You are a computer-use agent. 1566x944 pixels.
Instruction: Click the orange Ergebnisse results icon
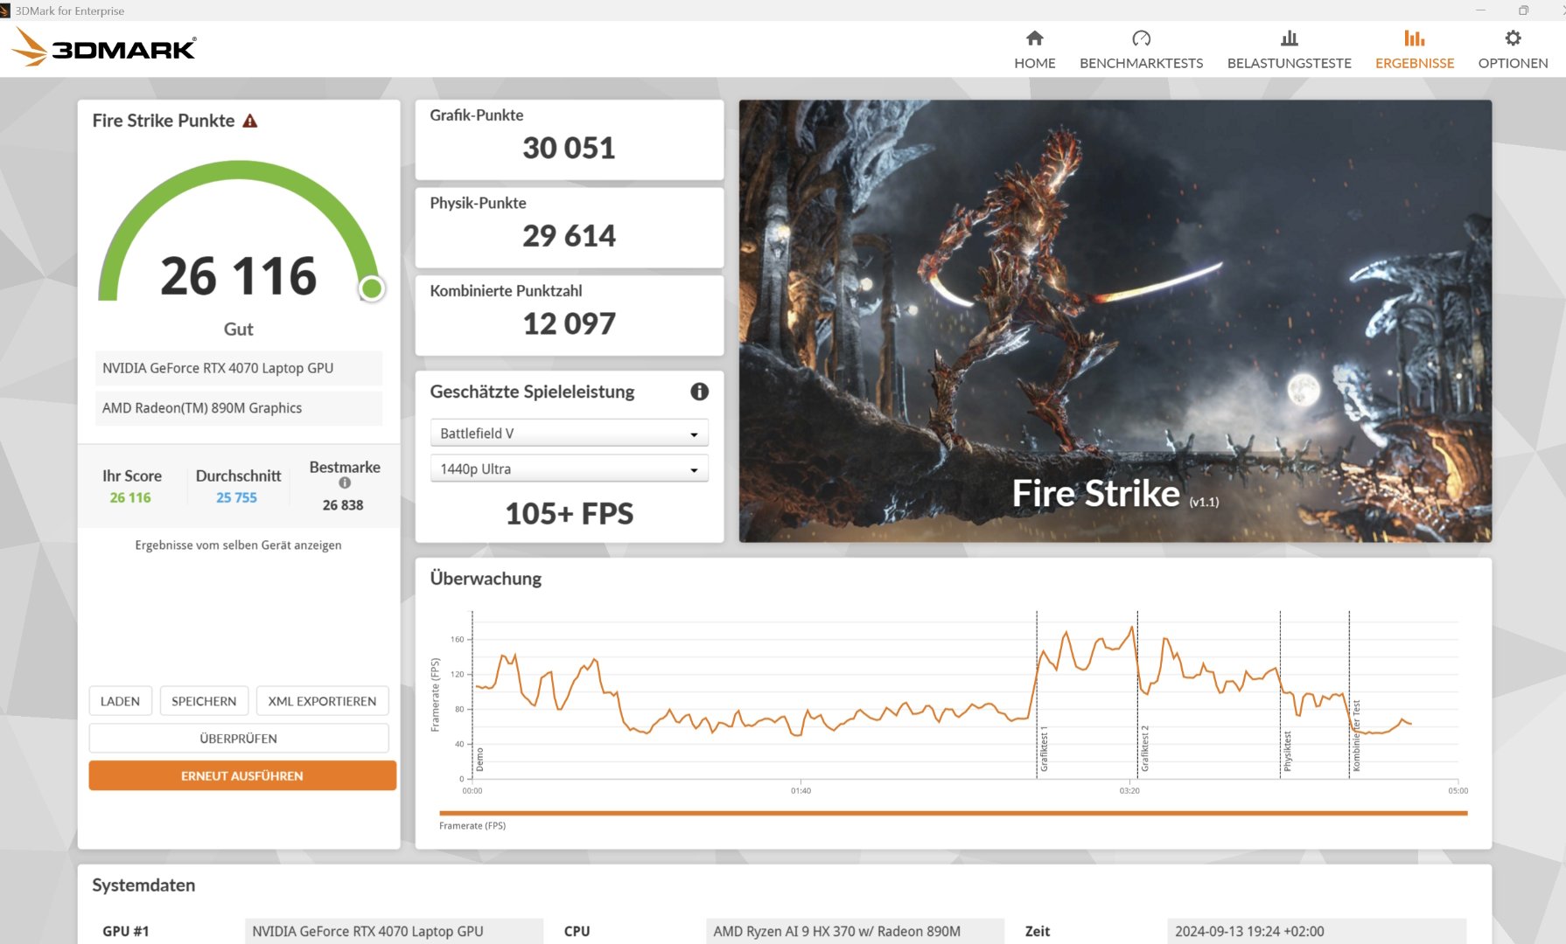[1414, 38]
